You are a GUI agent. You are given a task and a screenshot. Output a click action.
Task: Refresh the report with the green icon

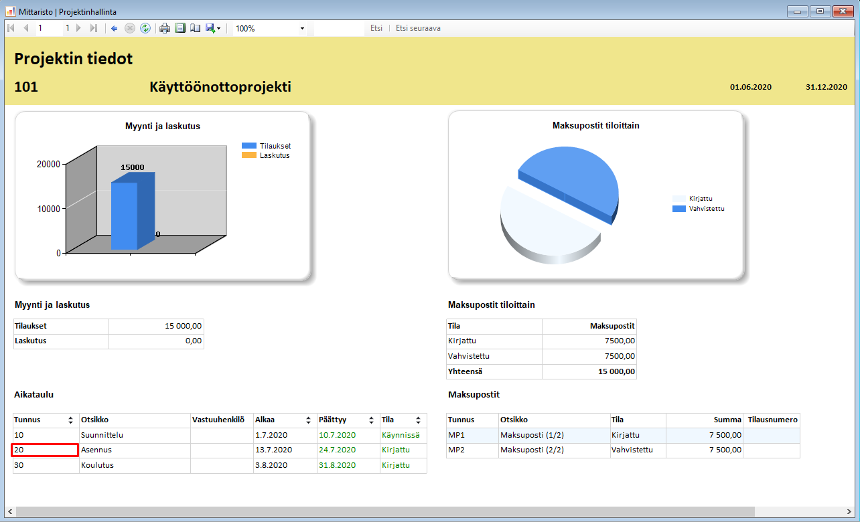click(145, 28)
